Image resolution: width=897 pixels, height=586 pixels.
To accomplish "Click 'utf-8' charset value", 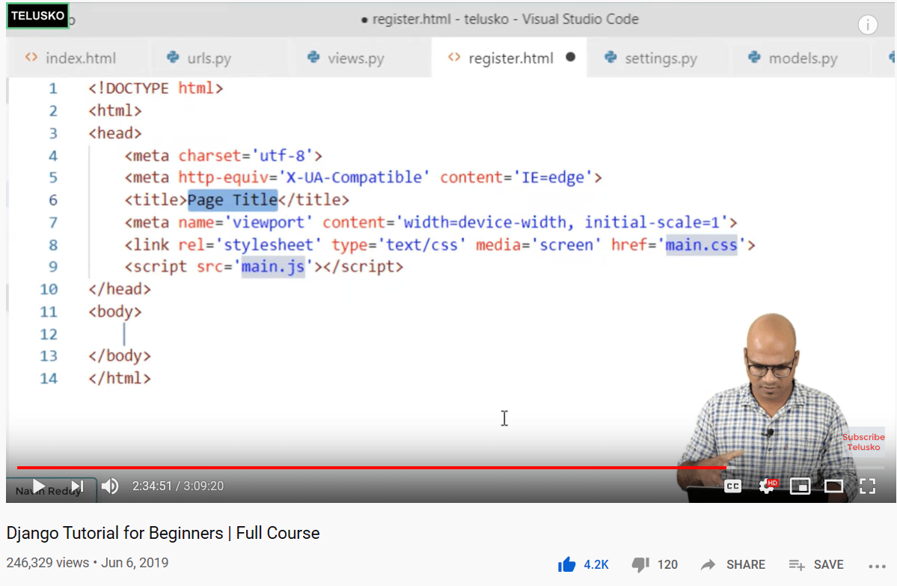I will pyautogui.click(x=282, y=156).
